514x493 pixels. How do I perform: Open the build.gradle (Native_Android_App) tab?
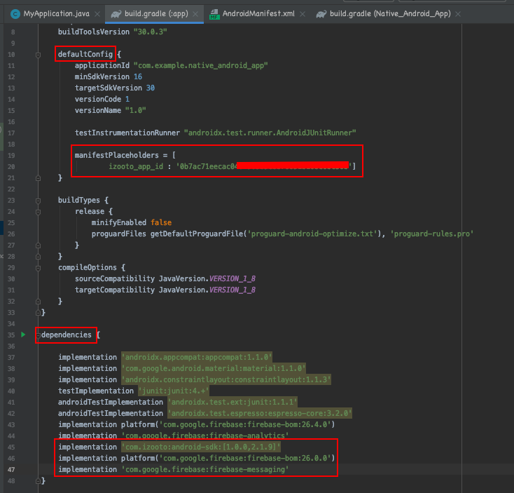(x=389, y=14)
